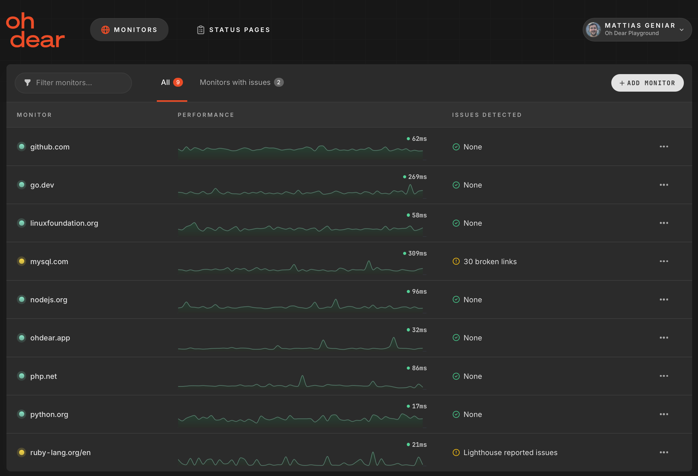The height and width of the screenshot is (476, 698).
Task: Expand the Mattias Geniar account dropdown chevron
Action: pos(682,30)
